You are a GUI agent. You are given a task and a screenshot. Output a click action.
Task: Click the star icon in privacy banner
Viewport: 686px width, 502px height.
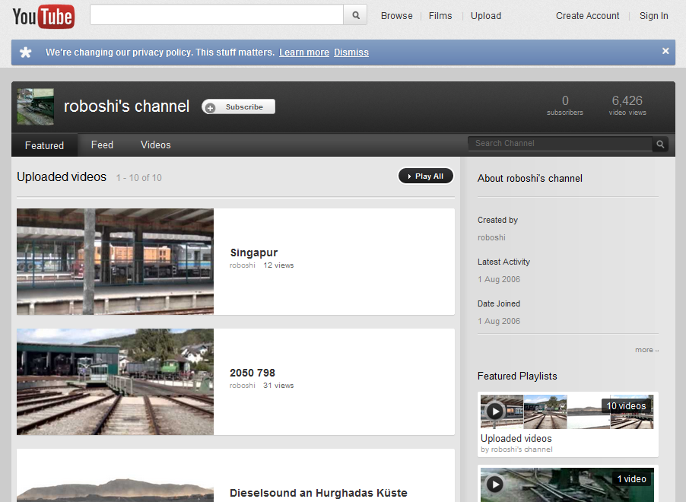(26, 52)
